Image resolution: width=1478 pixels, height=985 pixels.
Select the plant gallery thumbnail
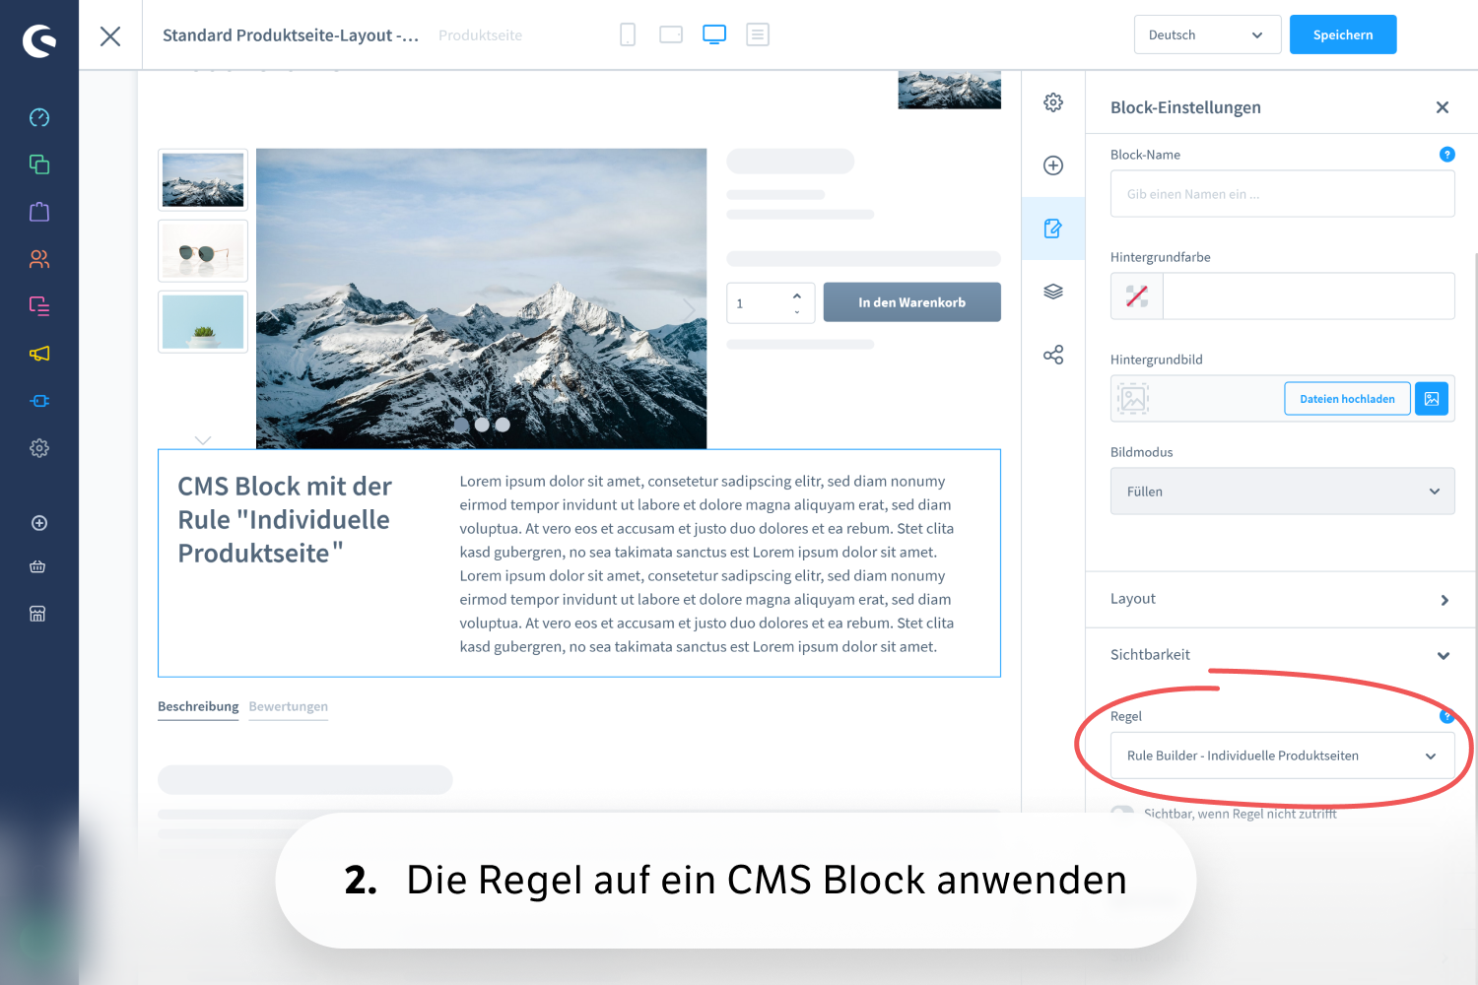[203, 322]
